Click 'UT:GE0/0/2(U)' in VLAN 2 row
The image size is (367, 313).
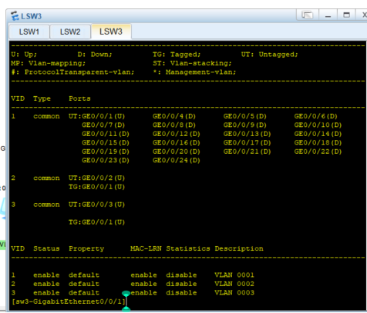(x=96, y=178)
